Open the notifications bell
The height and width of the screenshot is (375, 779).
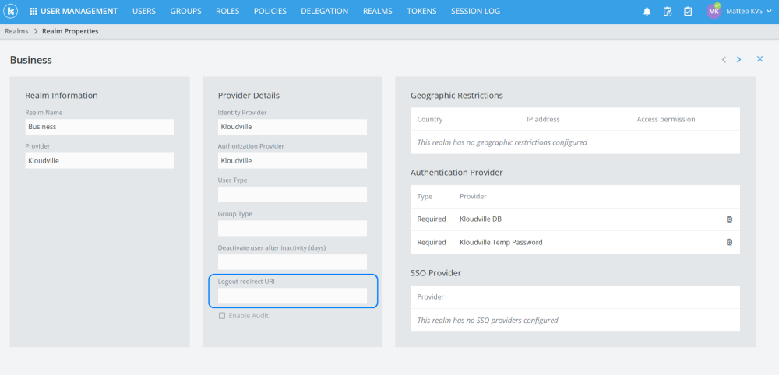[647, 12]
